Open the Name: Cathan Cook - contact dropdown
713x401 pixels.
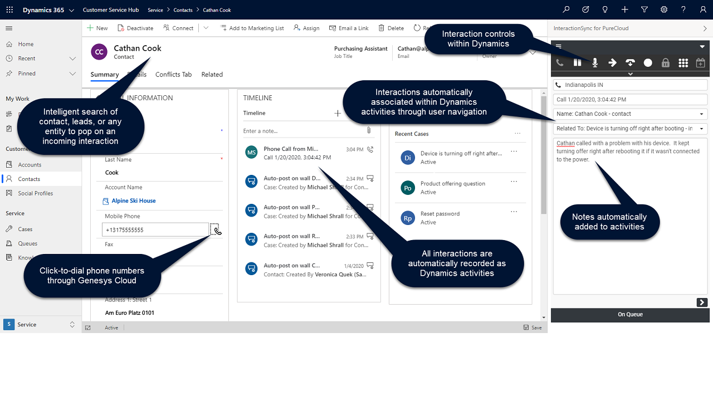[x=630, y=114]
